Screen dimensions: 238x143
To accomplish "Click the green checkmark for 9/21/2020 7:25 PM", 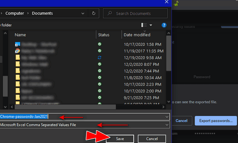I will (x=99, y=97).
